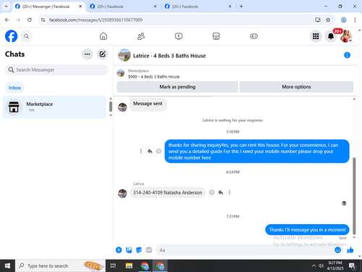Open the Chrome three-dot menu
Viewport: 362px width, 272px height.
click(x=355, y=20)
